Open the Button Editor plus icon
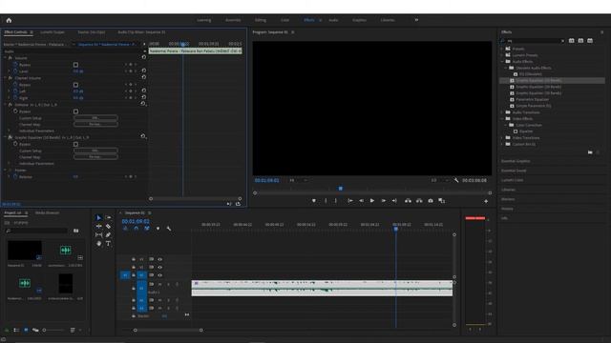 click(486, 201)
